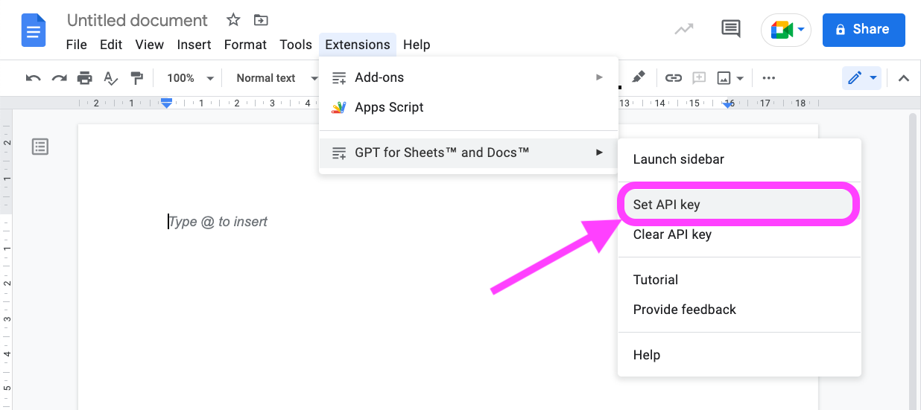Viewport: 921px width, 410px height.
Task: Open comment history speech bubble
Action: pos(731,30)
